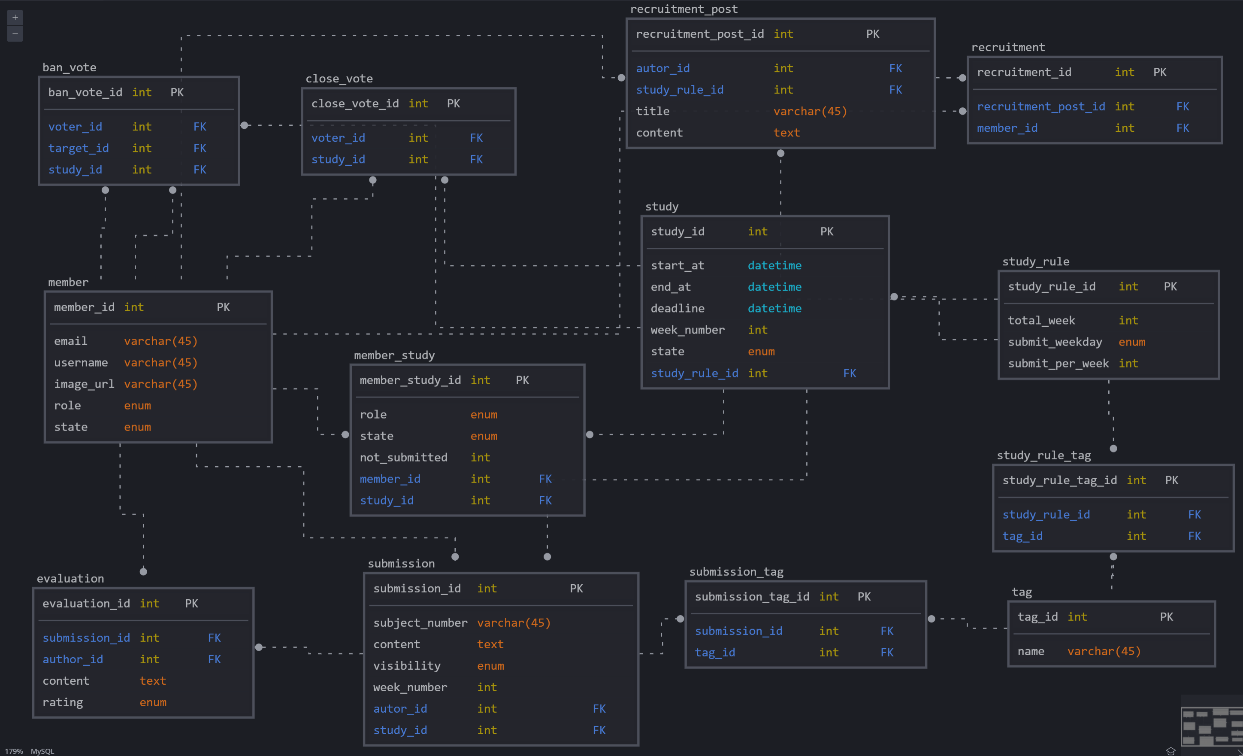
Task: Click the 179% zoom level indicator
Action: click(14, 751)
